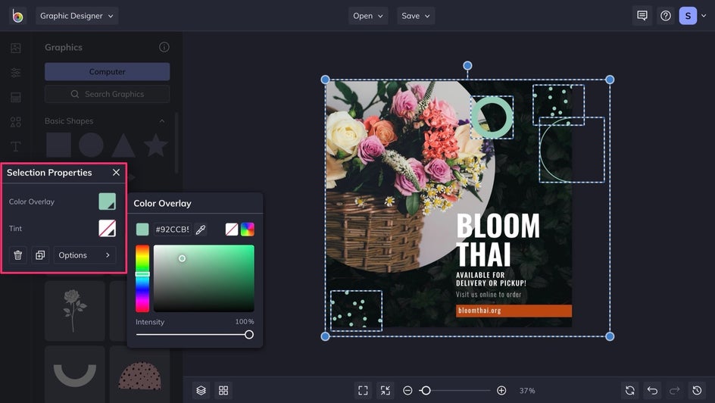Click the bloomthai.org orange banner
Screen dimensions: 715x403
[x=514, y=311]
